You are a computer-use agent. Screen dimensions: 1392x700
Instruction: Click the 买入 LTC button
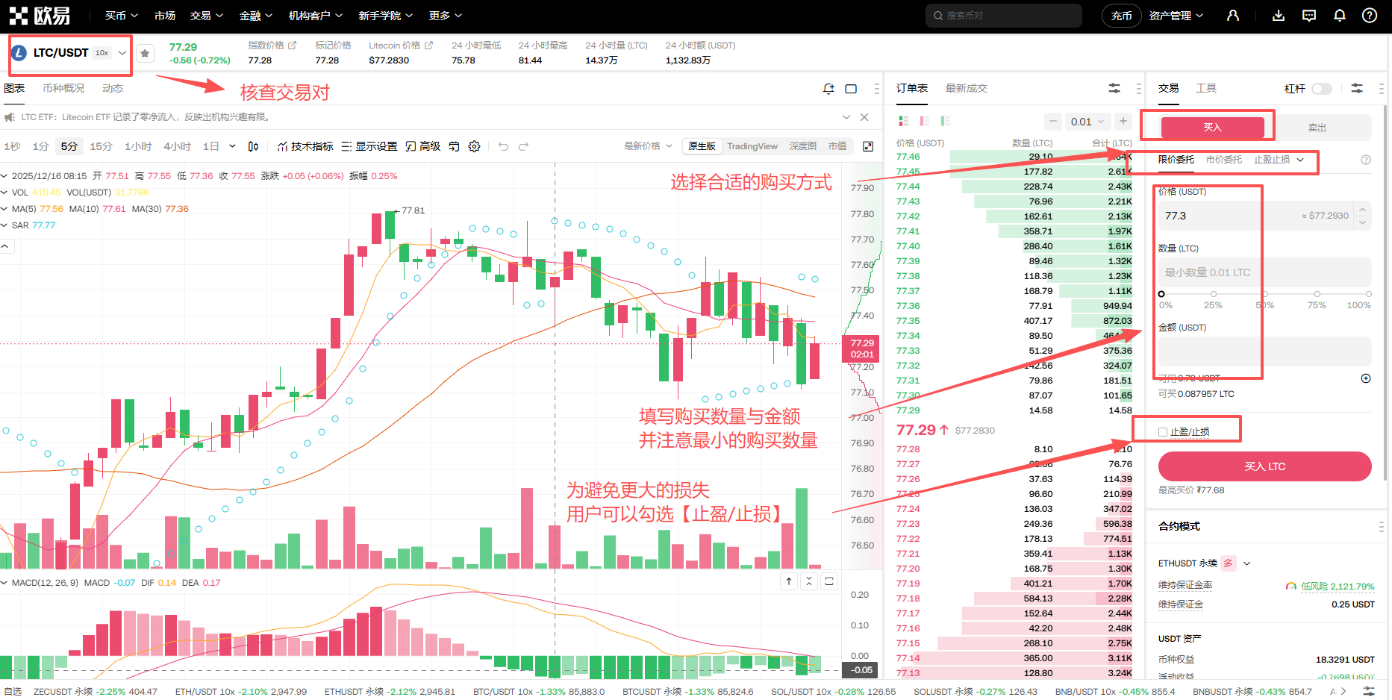(x=1264, y=466)
